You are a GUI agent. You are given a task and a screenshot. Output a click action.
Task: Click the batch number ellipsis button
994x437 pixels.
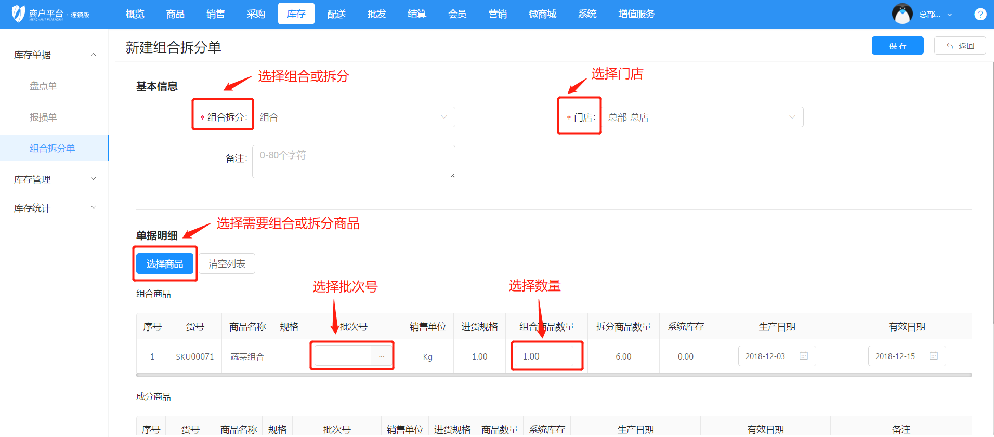(382, 356)
